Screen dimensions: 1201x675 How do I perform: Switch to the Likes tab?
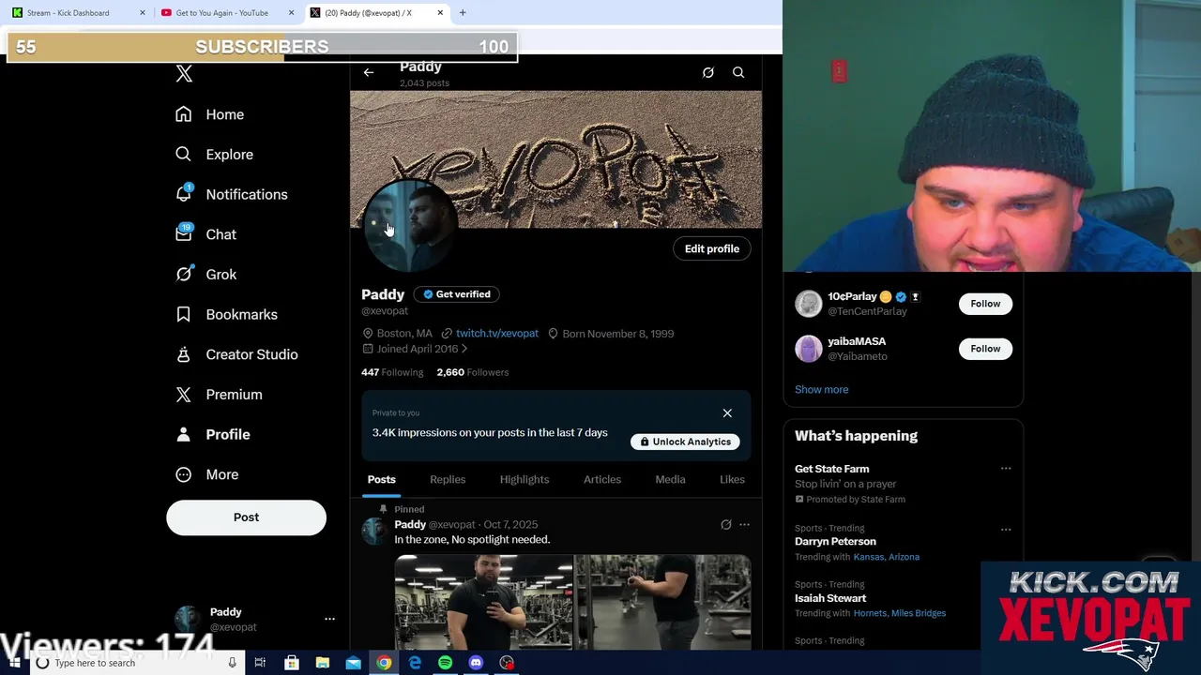tap(732, 479)
